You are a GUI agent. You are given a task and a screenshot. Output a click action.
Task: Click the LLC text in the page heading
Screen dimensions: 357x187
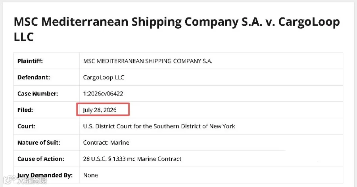[24, 37]
